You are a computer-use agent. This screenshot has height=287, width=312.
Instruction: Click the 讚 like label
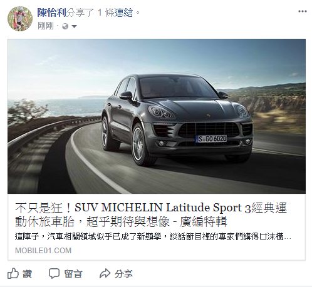pyautogui.click(x=28, y=274)
